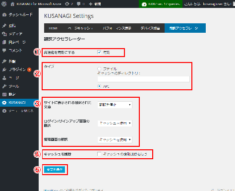
Task: Add new content with the plus icon
Action: pos(91,4)
